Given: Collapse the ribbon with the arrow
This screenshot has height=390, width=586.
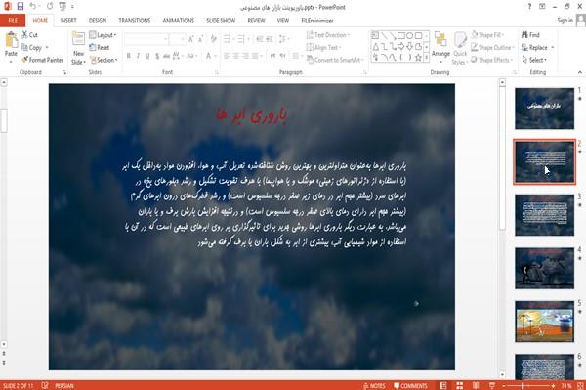Looking at the screenshot, I should point(580,72).
